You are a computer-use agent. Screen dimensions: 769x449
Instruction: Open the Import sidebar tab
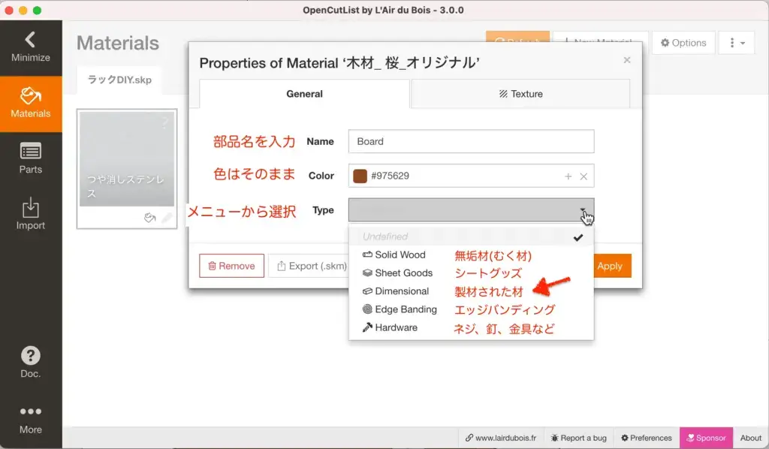point(30,215)
